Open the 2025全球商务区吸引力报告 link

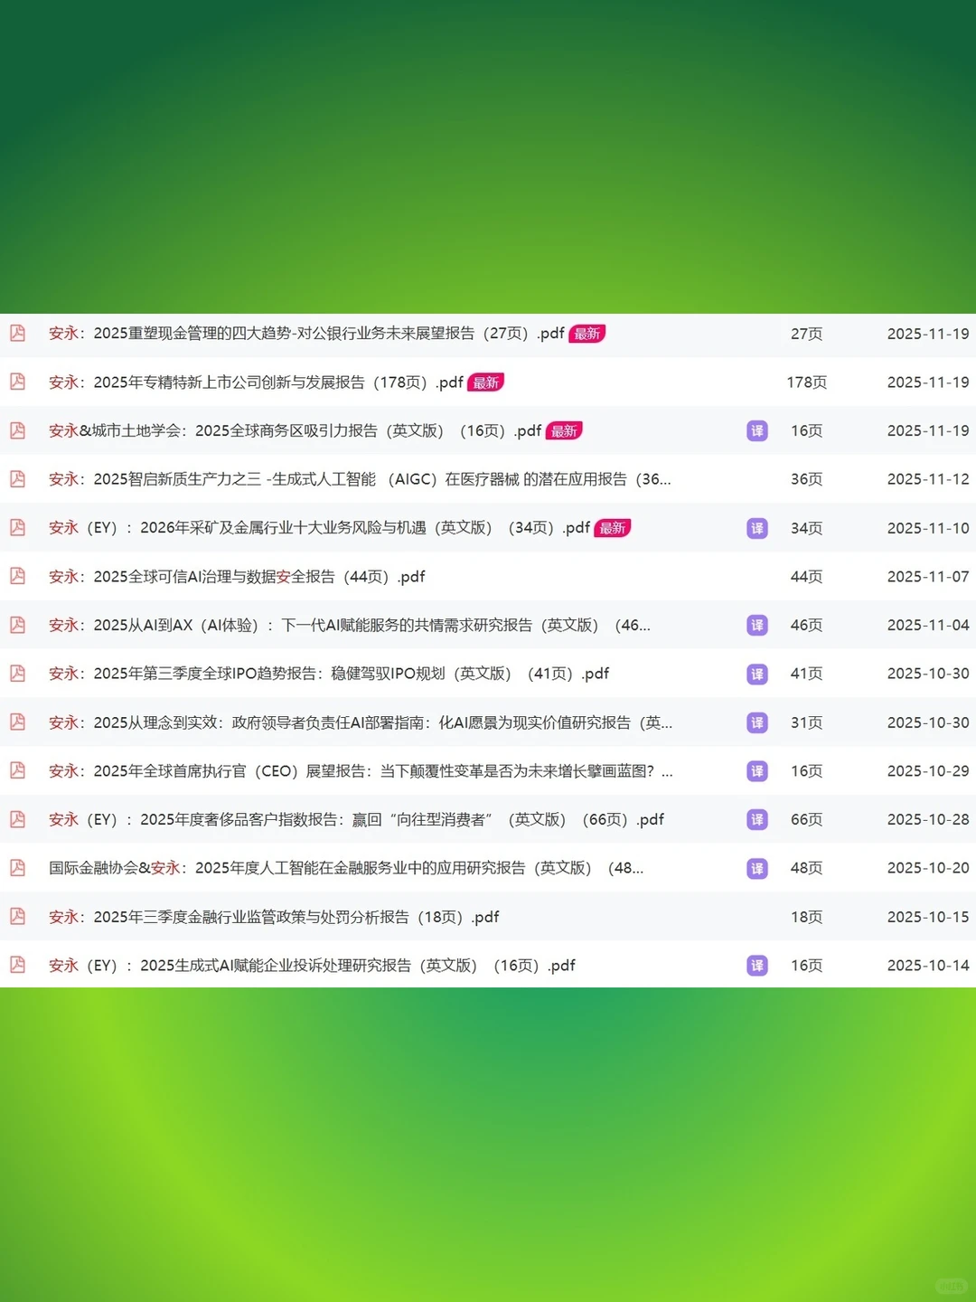[298, 431]
